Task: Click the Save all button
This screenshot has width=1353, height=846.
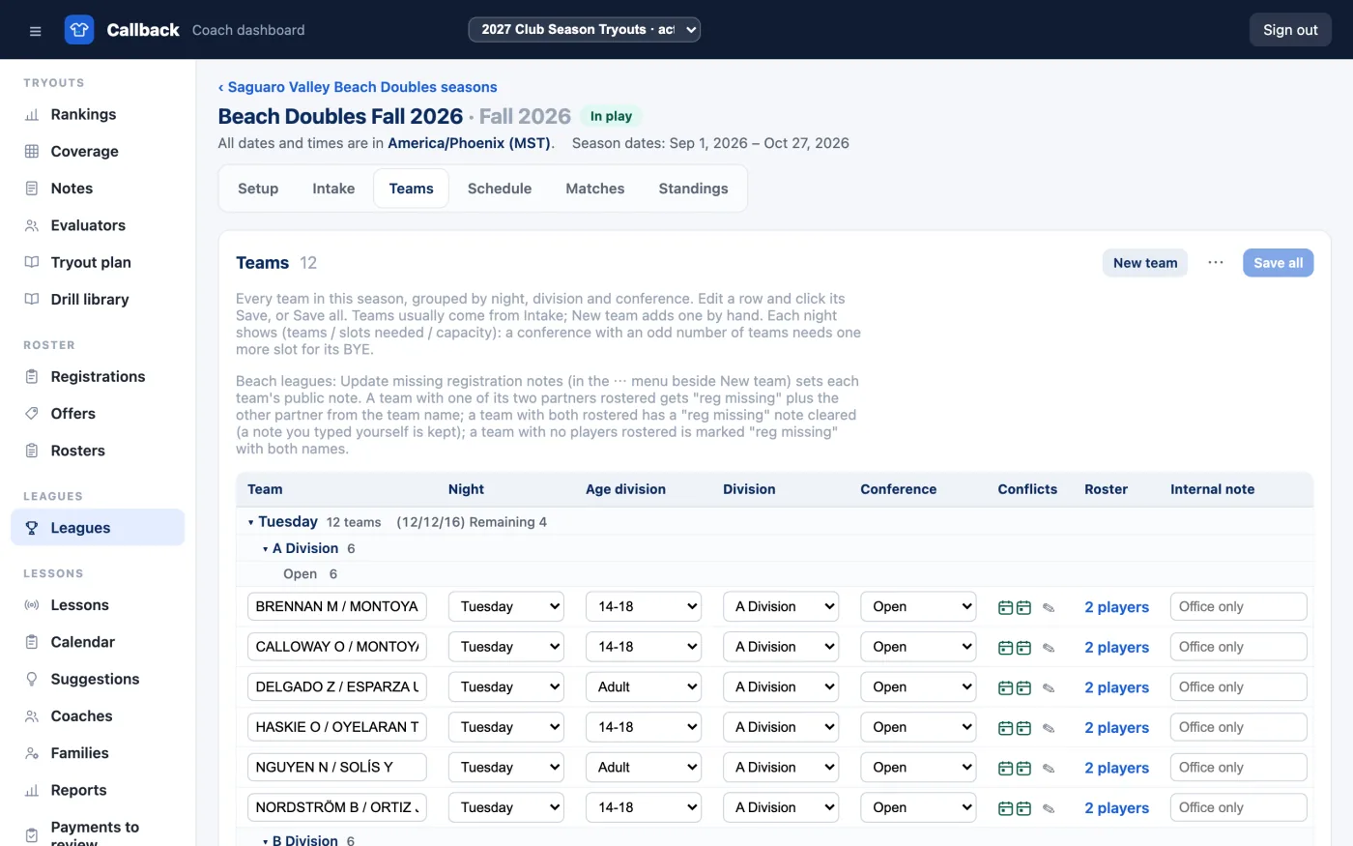Action: [1278, 263]
